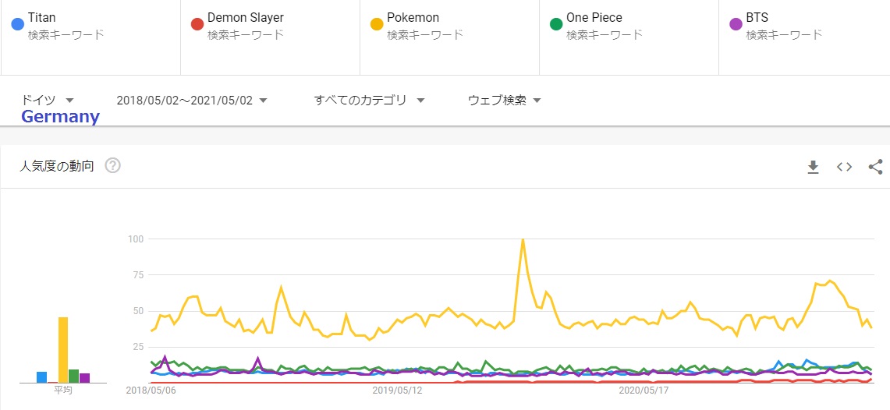Screen dimensions: 890x410
Task: Click the yellow Pokemon average bar
Action: pos(63,349)
